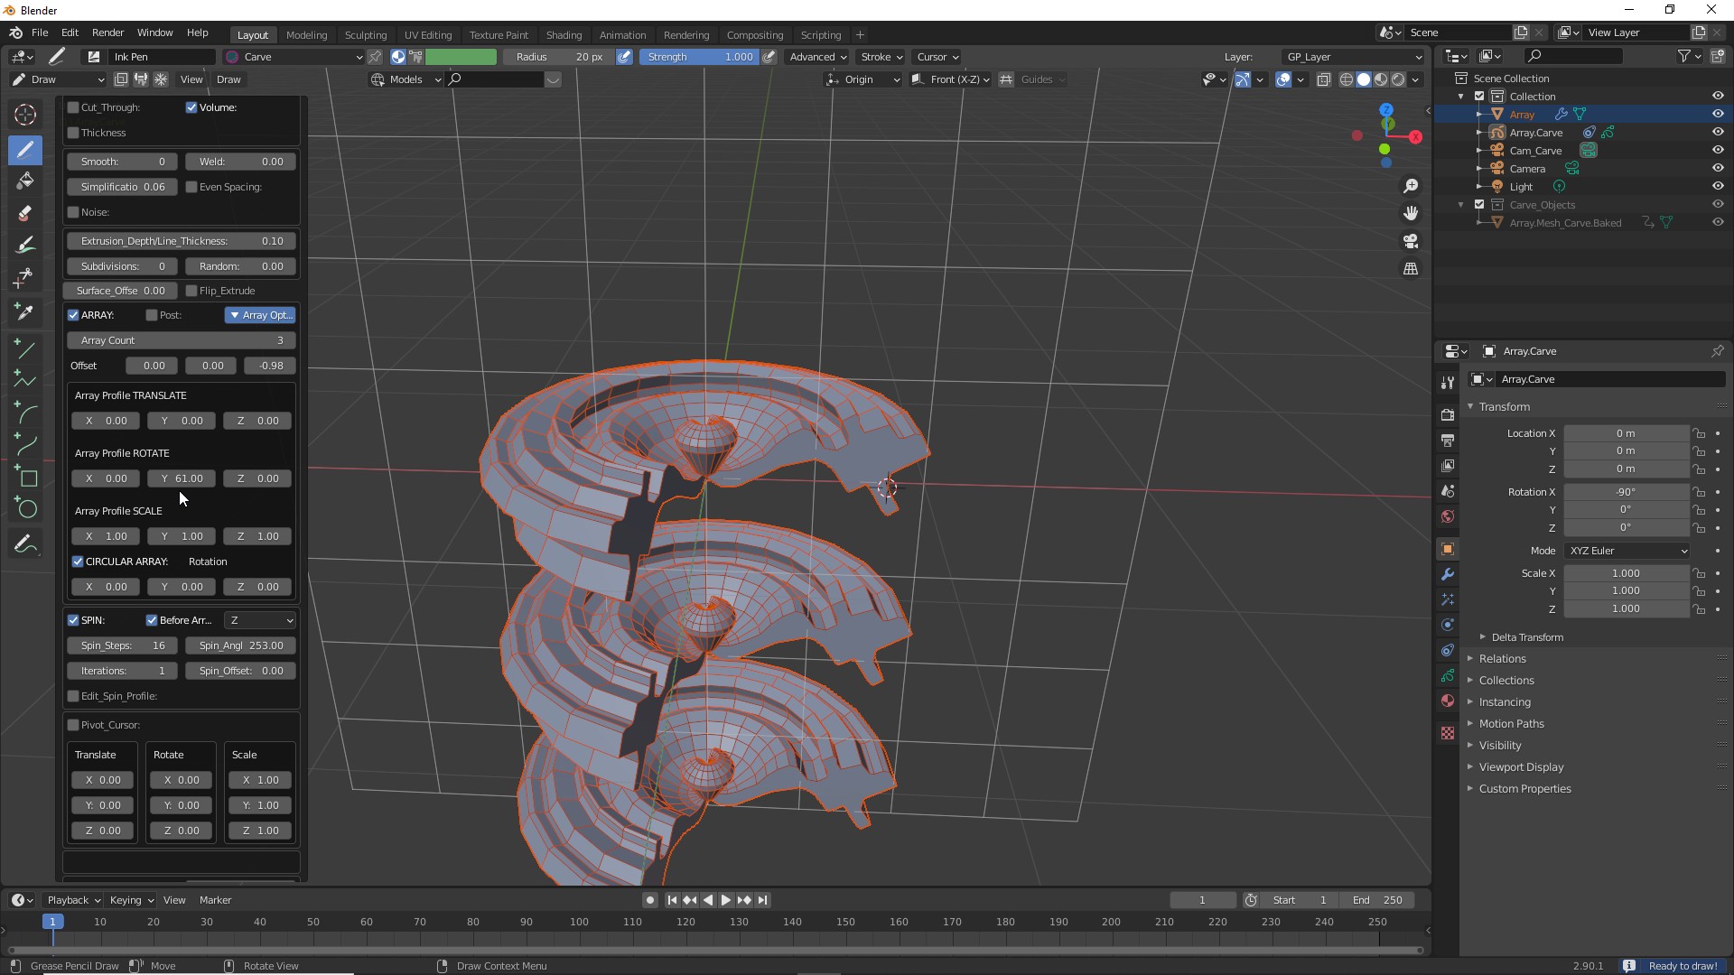Expand the Relations panel
The width and height of the screenshot is (1734, 975).
pyautogui.click(x=1502, y=659)
